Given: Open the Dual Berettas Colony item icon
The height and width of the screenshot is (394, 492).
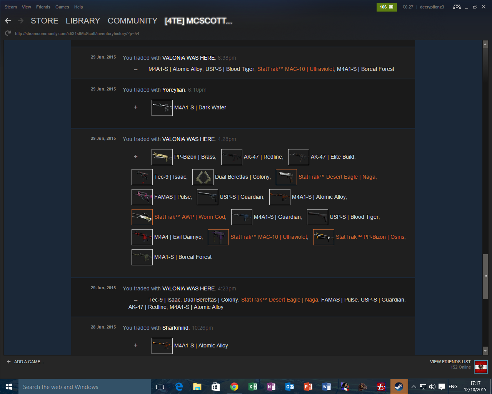Looking at the screenshot, I should coord(203,177).
